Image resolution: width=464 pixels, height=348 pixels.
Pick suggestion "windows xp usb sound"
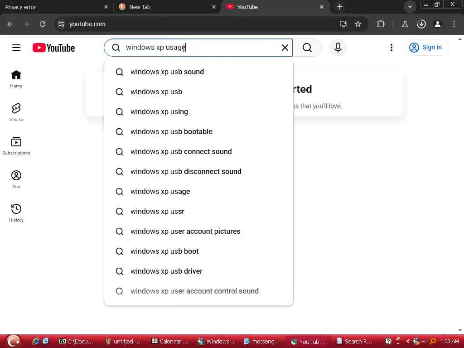tap(198, 72)
